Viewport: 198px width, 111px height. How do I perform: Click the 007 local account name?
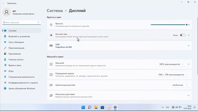tap(14, 11)
